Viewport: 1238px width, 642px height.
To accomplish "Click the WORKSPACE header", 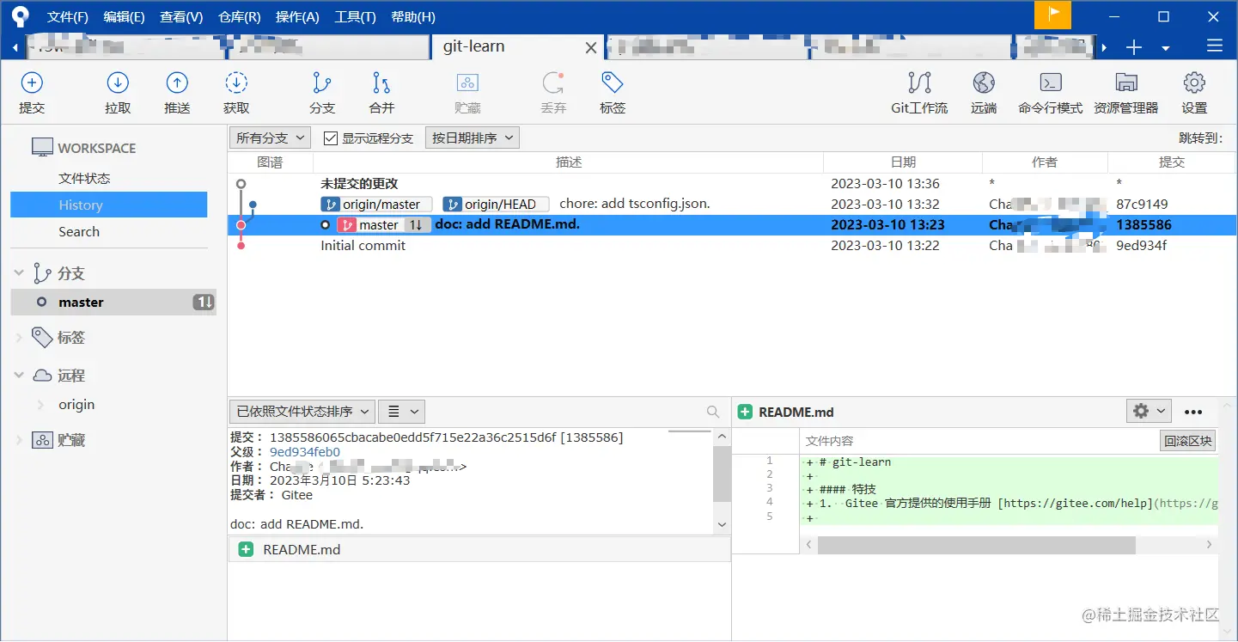I will coord(96,148).
